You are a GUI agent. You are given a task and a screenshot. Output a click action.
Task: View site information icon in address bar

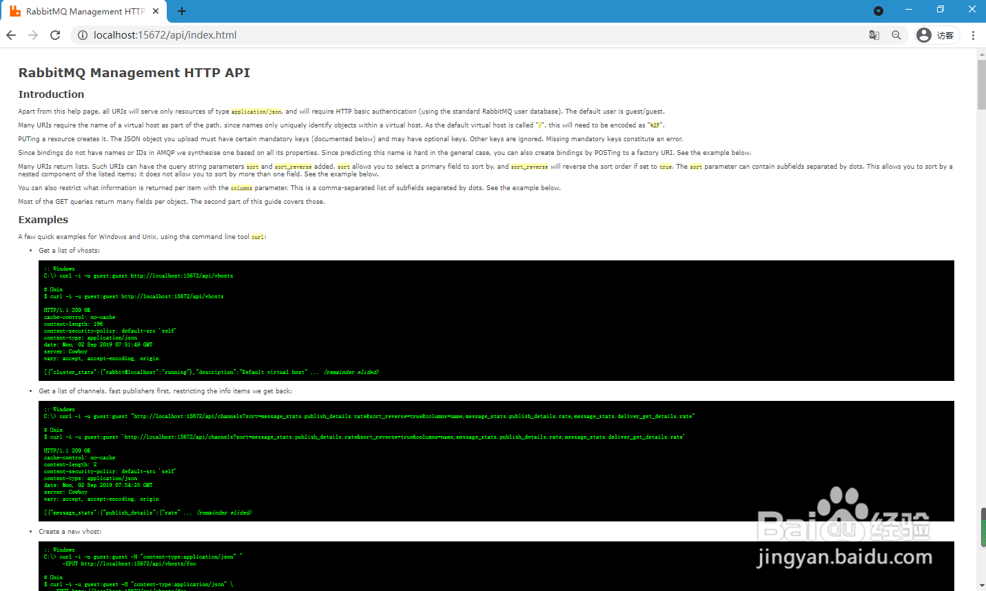pyautogui.click(x=83, y=35)
